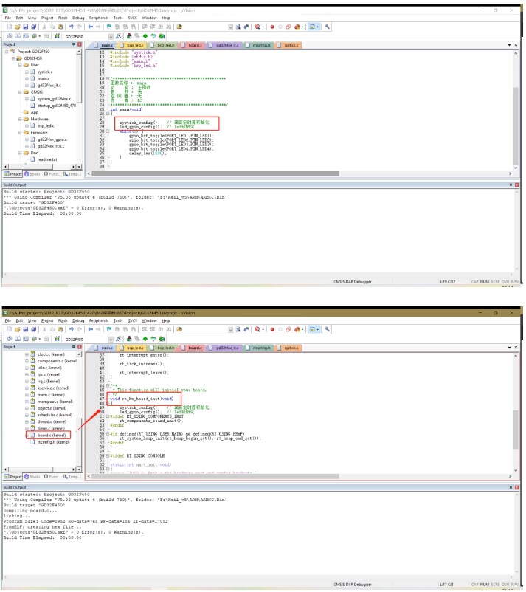Click Undo arrow in lower uVision window
Viewport: 526px width, 592px height.
click(71, 330)
